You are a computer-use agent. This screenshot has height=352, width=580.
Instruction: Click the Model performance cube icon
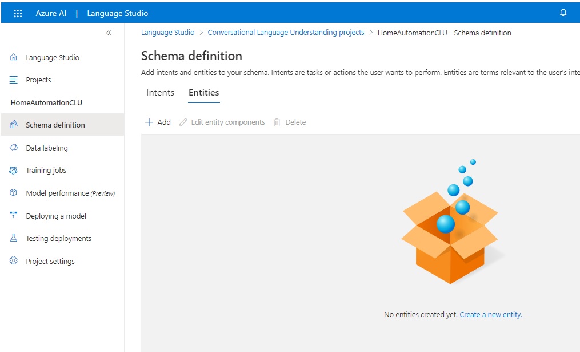(x=14, y=193)
